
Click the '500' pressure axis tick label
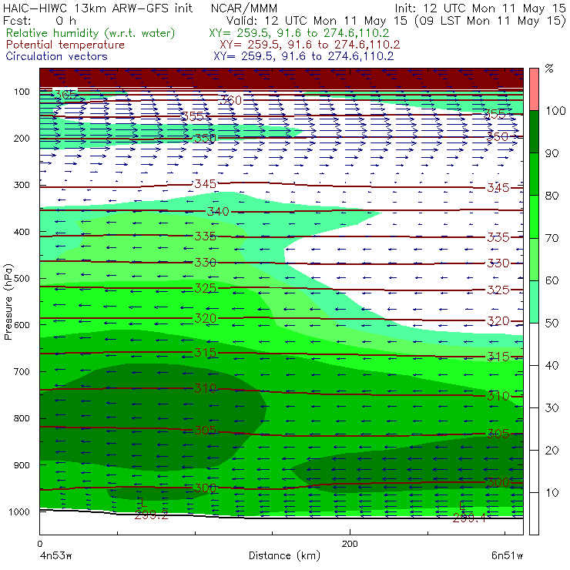(x=22, y=278)
